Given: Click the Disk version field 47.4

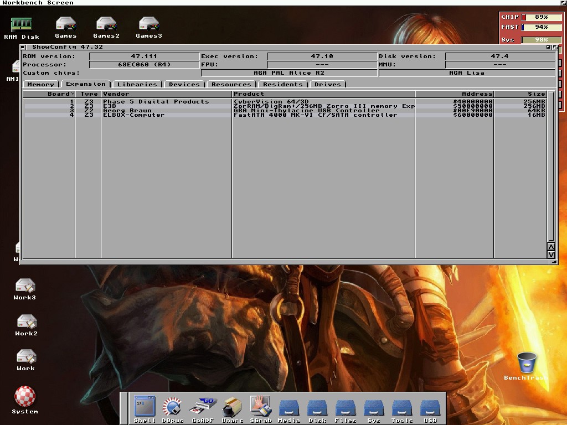Looking at the screenshot, I should tap(500, 56).
